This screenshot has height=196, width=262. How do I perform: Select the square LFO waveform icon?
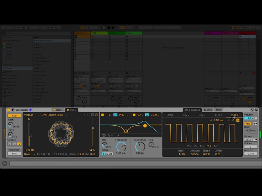209,146
